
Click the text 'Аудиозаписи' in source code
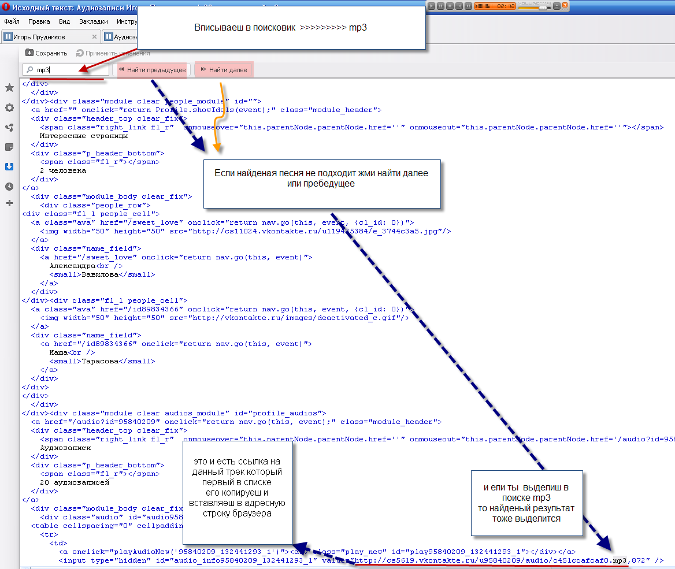click(x=65, y=448)
